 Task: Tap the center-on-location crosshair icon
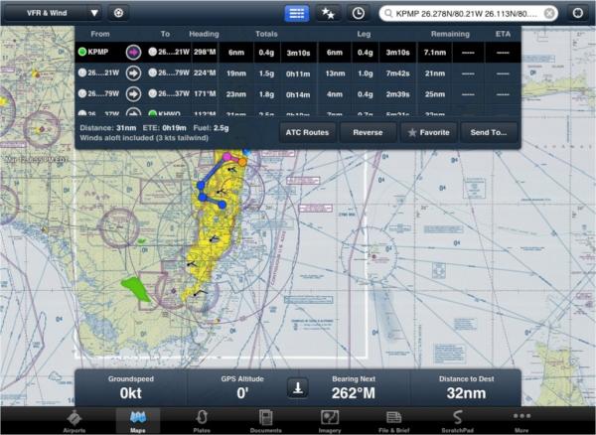pyautogui.click(x=578, y=13)
